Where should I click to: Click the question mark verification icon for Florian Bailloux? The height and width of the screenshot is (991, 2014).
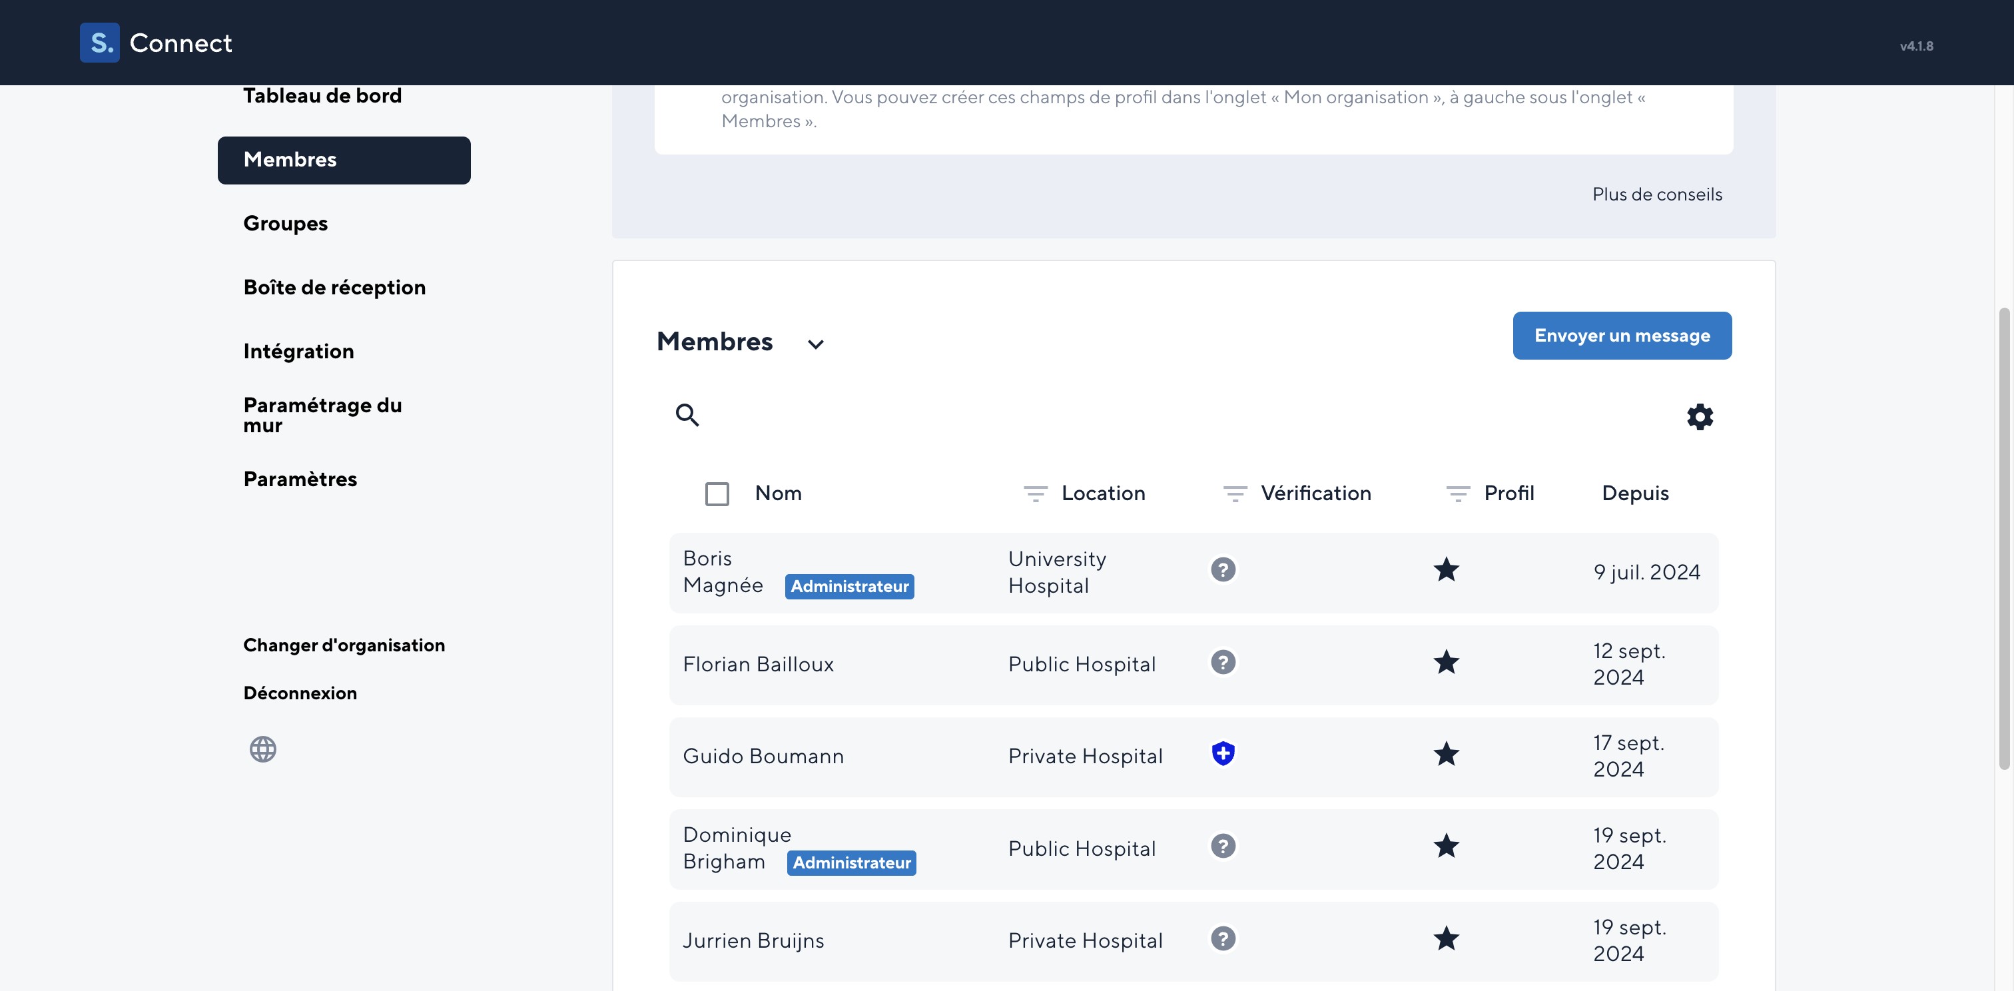point(1223,662)
